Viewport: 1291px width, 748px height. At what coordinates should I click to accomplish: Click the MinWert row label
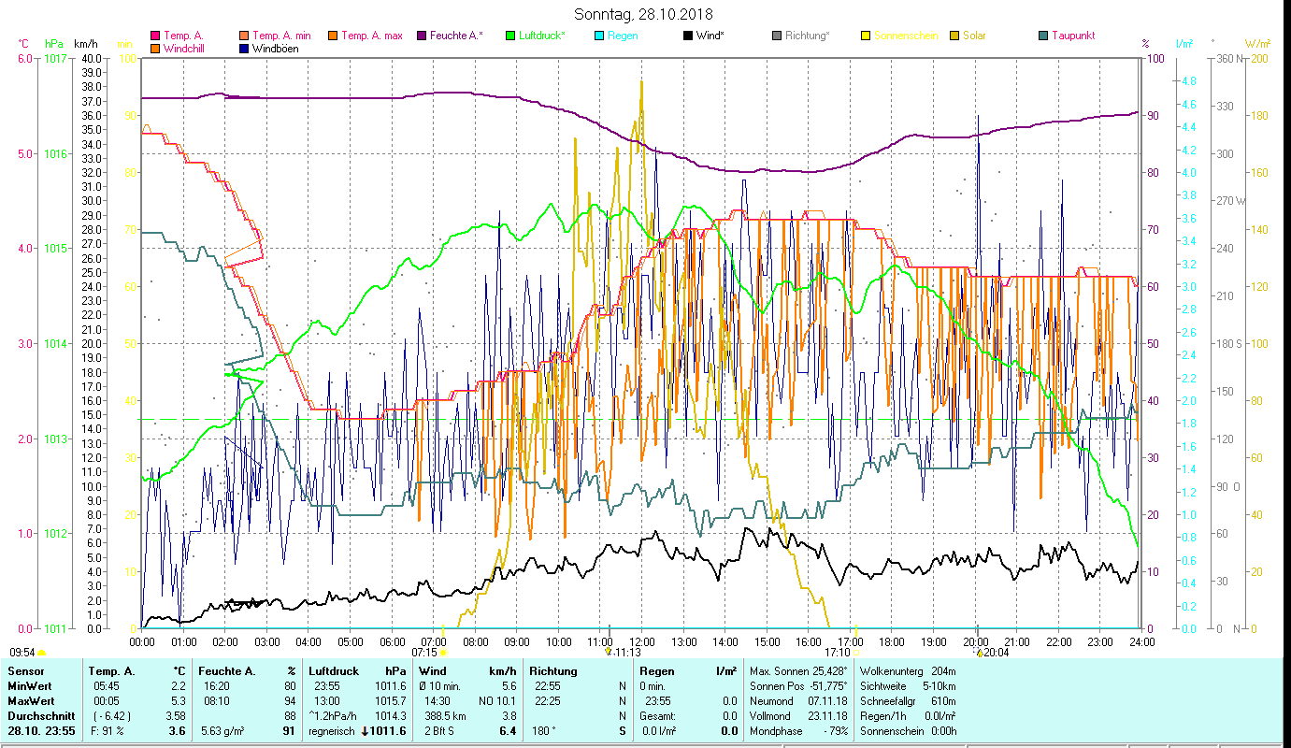pyautogui.click(x=29, y=686)
